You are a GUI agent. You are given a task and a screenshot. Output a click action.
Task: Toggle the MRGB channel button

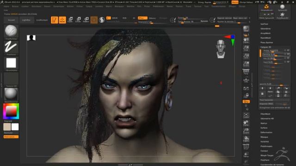115,18
